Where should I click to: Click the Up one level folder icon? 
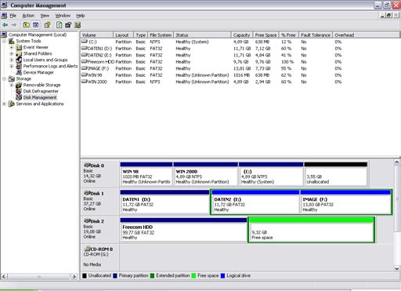(26, 25)
